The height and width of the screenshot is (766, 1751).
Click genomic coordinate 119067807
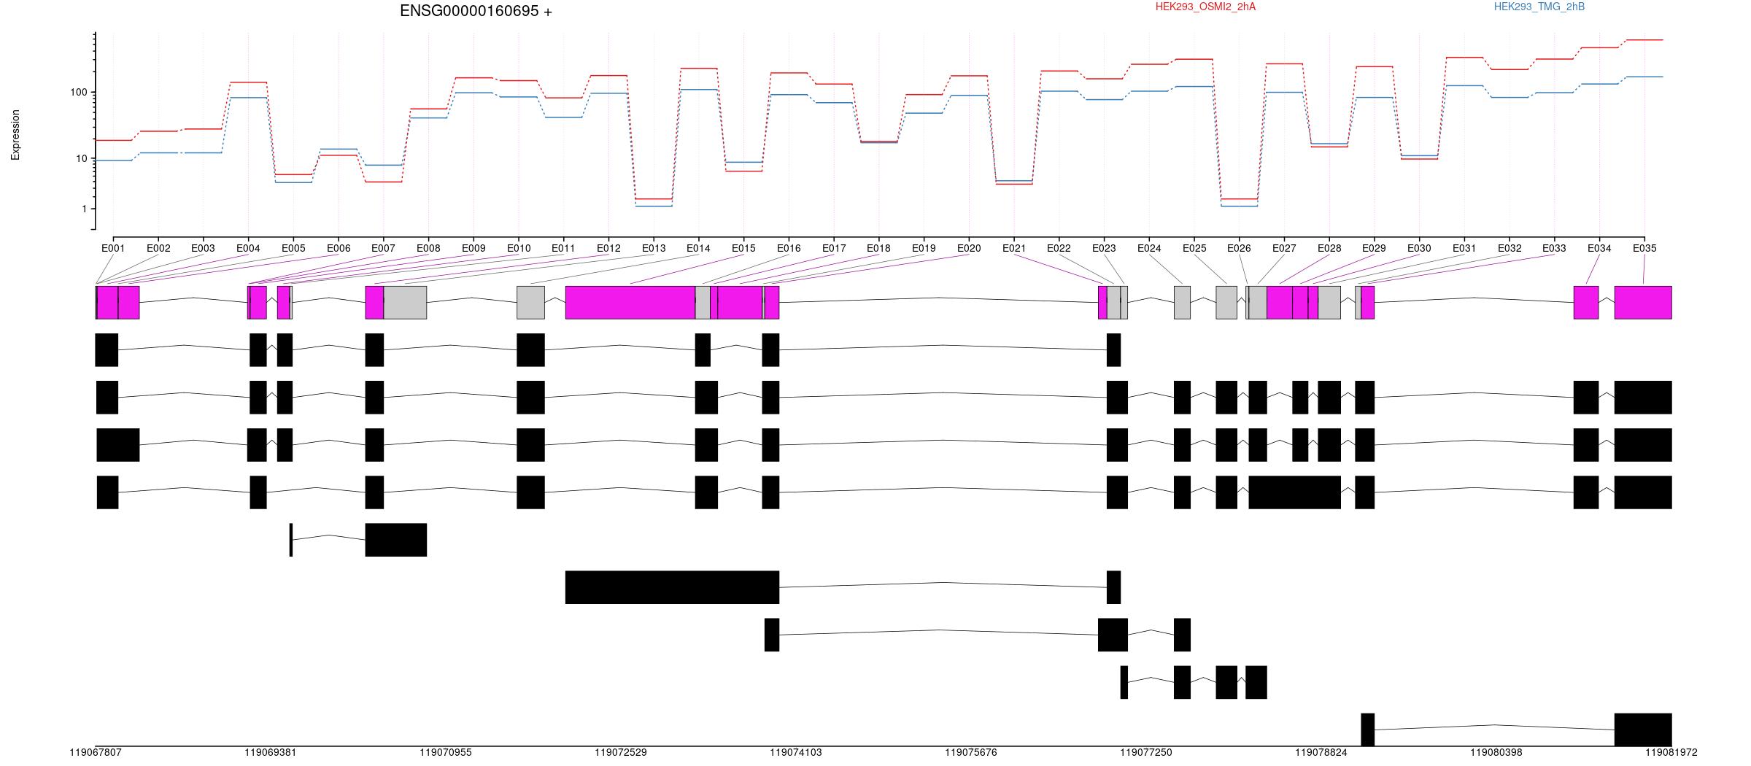click(x=96, y=752)
